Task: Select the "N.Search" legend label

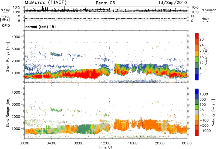Action: click(208, 10)
